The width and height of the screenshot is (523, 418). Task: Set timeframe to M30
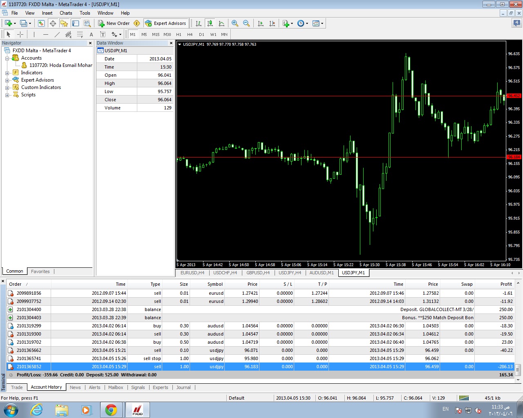click(x=167, y=34)
